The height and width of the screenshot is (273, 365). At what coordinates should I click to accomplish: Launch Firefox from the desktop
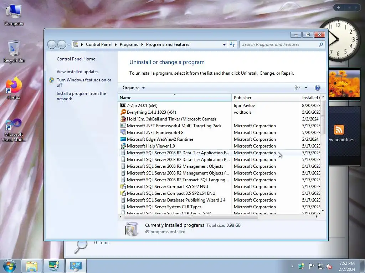click(x=14, y=89)
